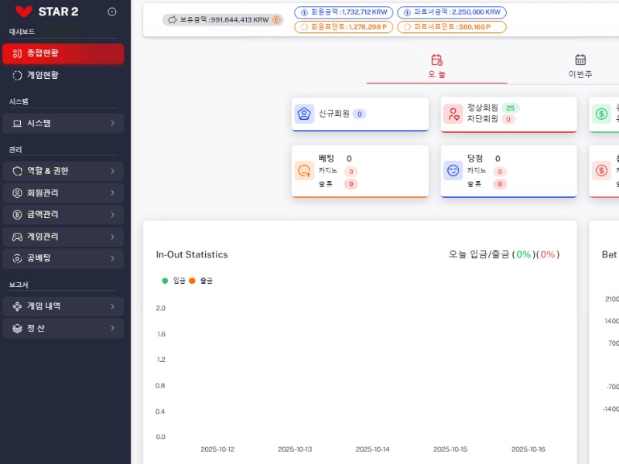The width and height of the screenshot is (619, 464).
Task: Toggle the 입금 legend series
Action: tap(174, 280)
